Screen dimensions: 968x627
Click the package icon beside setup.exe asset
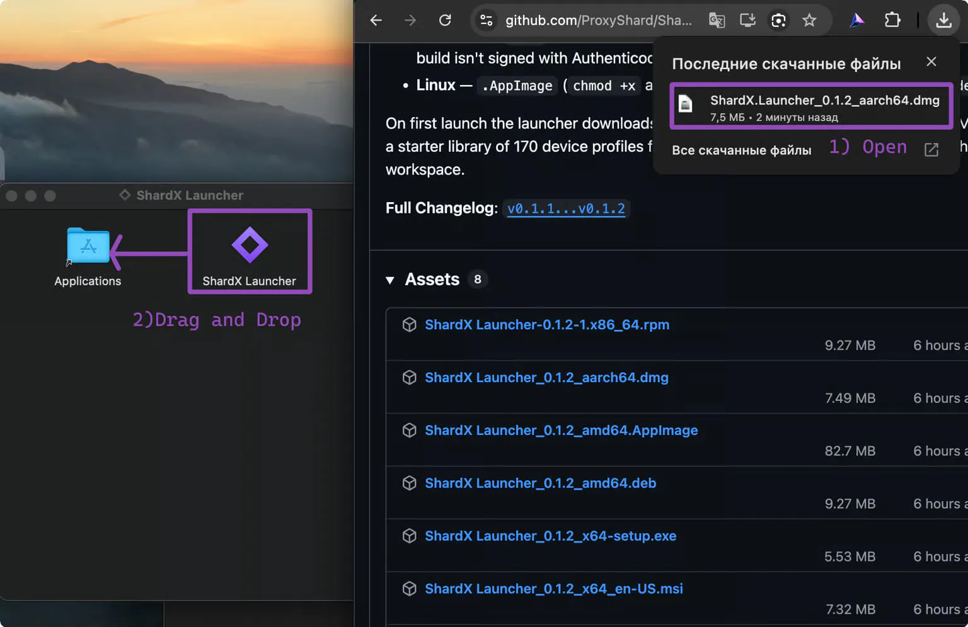tap(410, 536)
